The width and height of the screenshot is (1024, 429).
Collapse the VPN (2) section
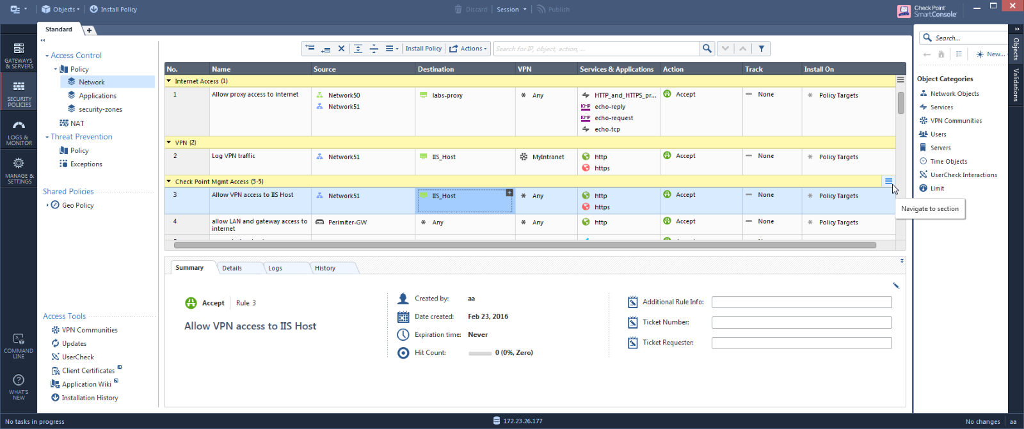tap(169, 143)
